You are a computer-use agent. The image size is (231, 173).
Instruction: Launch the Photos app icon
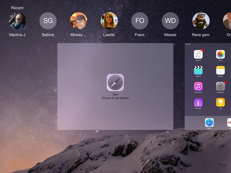pos(220,54)
